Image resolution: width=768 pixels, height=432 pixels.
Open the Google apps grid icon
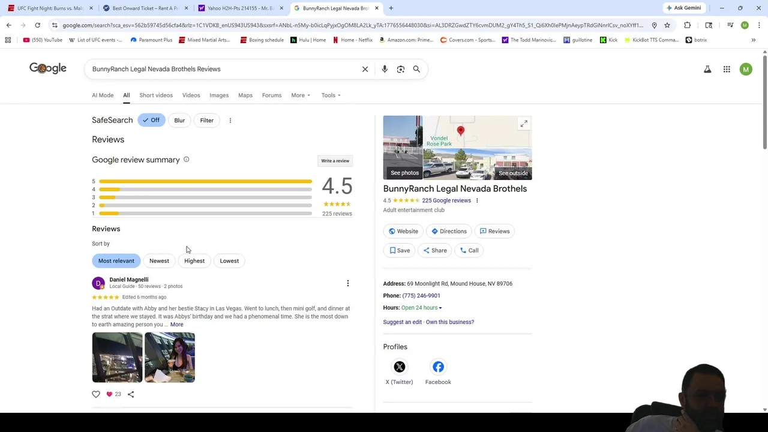tap(727, 70)
